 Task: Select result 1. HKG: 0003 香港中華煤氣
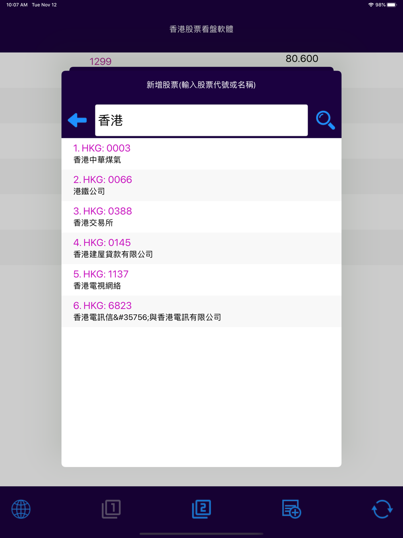pos(201,154)
